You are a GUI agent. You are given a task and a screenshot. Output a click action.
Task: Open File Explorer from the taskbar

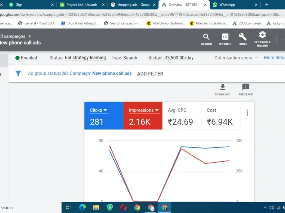pos(96,207)
